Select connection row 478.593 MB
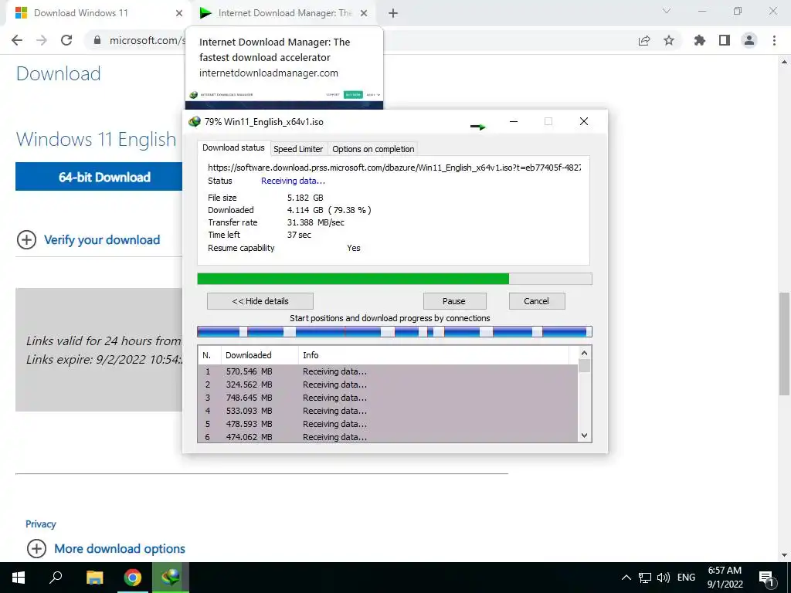Image resolution: width=791 pixels, height=593 pixels. (388, 424)
